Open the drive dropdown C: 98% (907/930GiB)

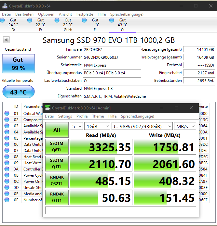click(142, 126)
